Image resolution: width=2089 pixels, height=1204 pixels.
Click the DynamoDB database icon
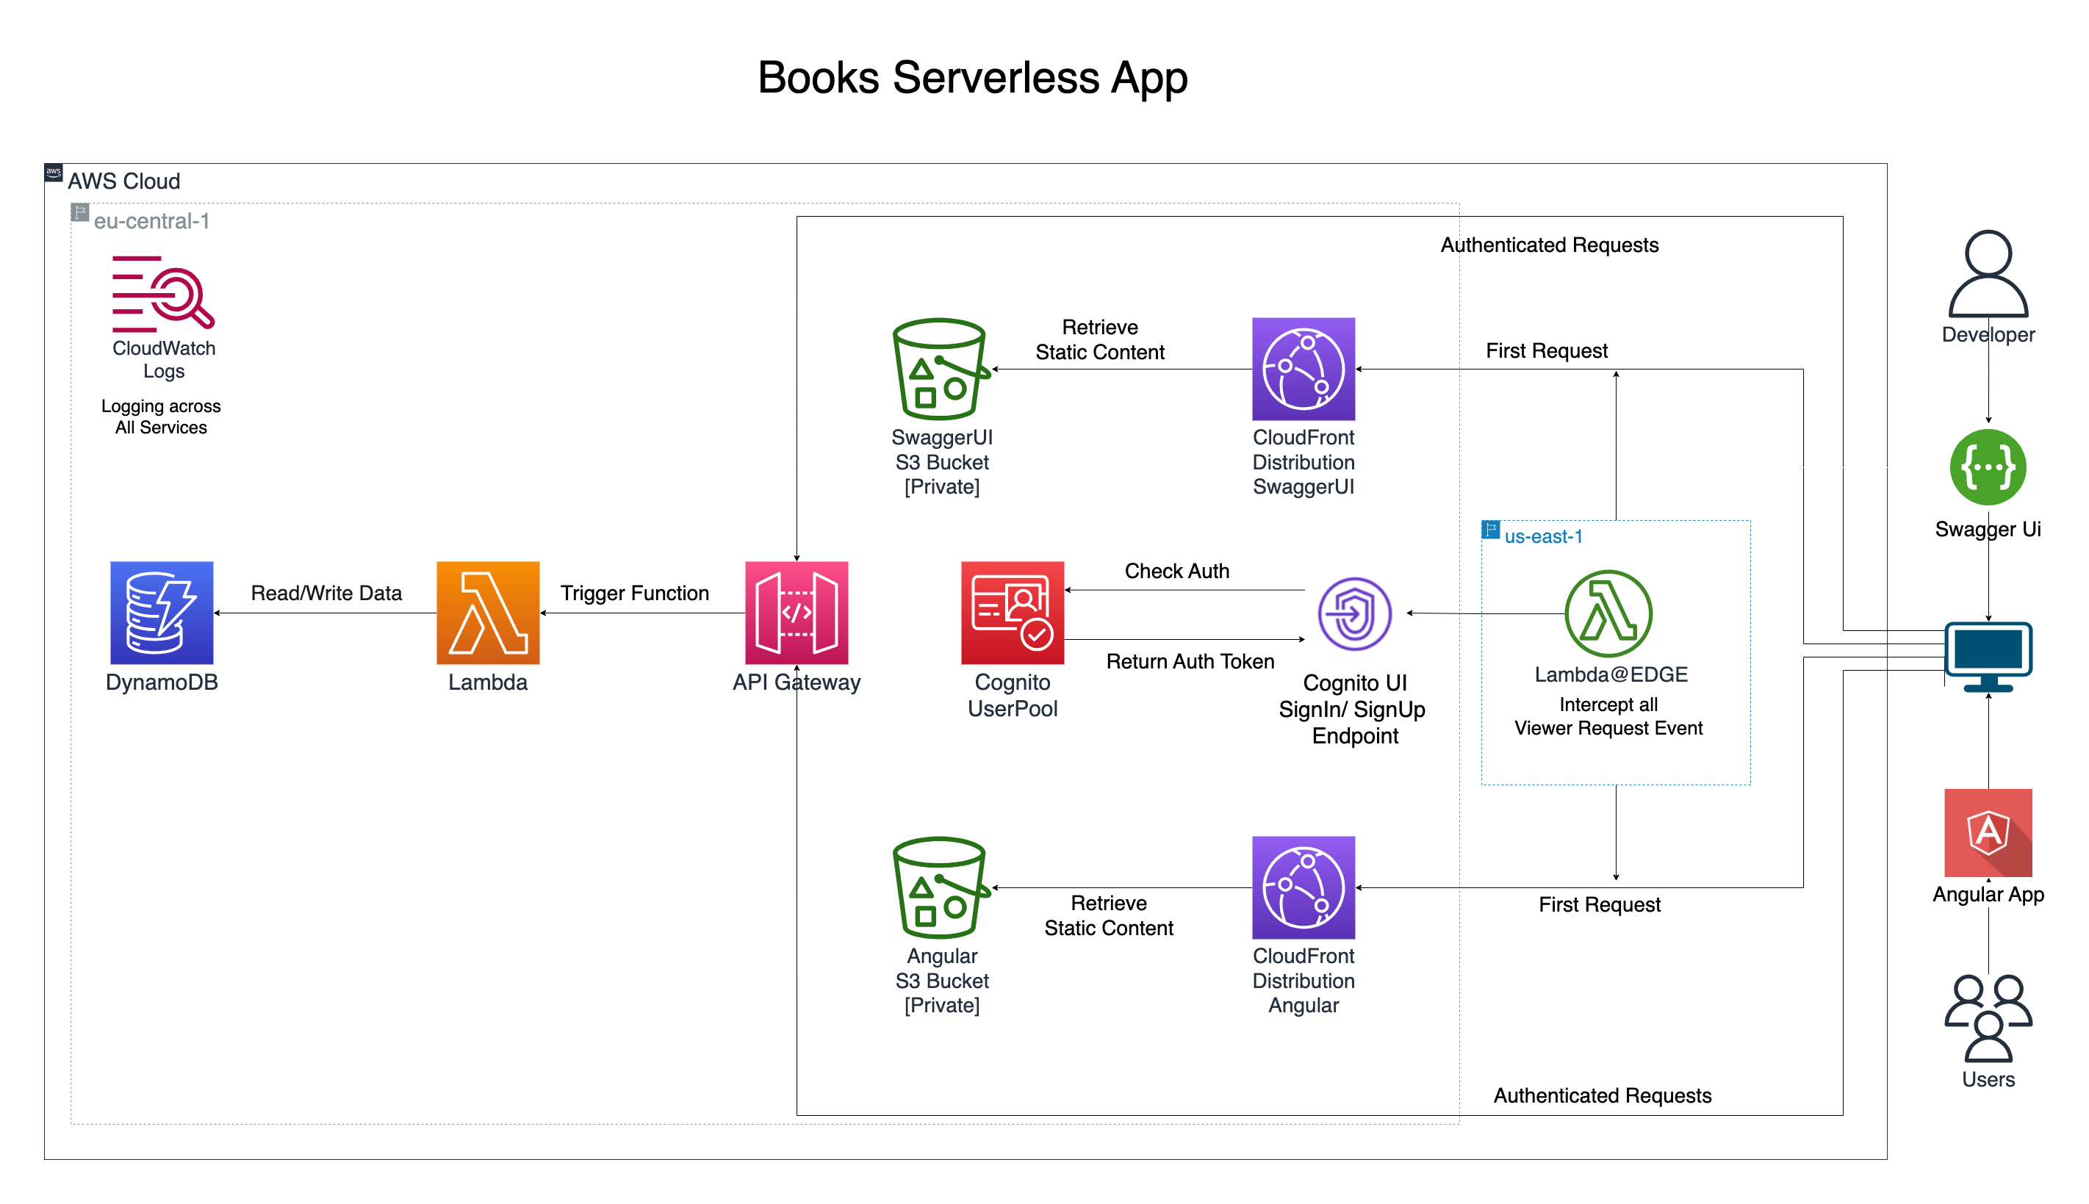161,613
